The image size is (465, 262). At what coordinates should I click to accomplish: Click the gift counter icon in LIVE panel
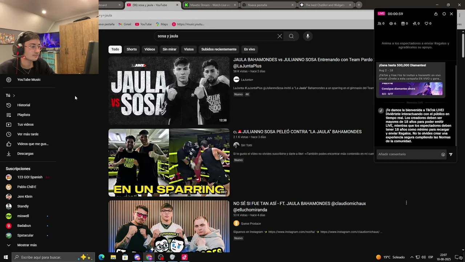click(x=403, y=24)
